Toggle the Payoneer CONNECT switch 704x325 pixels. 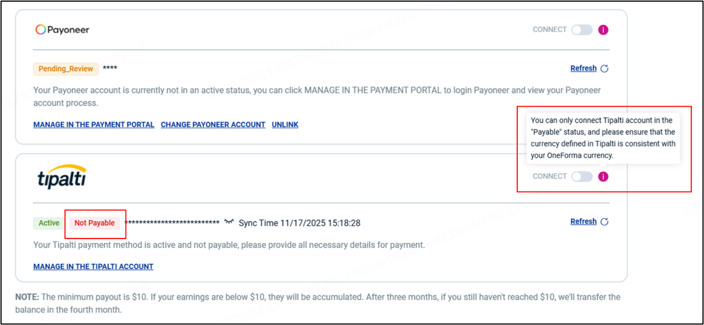coord(582,30)
